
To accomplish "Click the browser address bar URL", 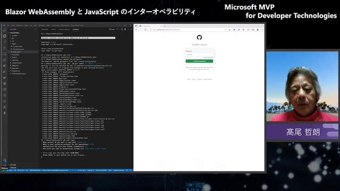I will [x=166, y=30].
